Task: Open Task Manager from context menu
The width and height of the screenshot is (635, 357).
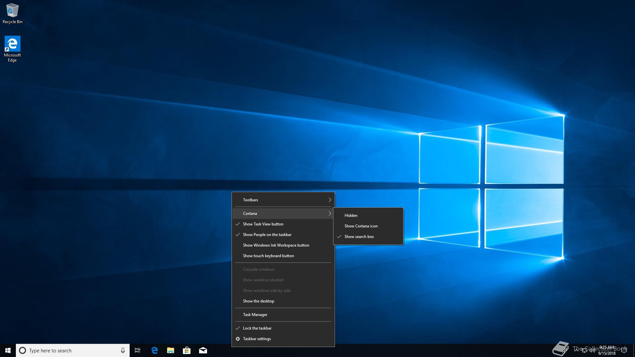Action: (x=255, y=315)
